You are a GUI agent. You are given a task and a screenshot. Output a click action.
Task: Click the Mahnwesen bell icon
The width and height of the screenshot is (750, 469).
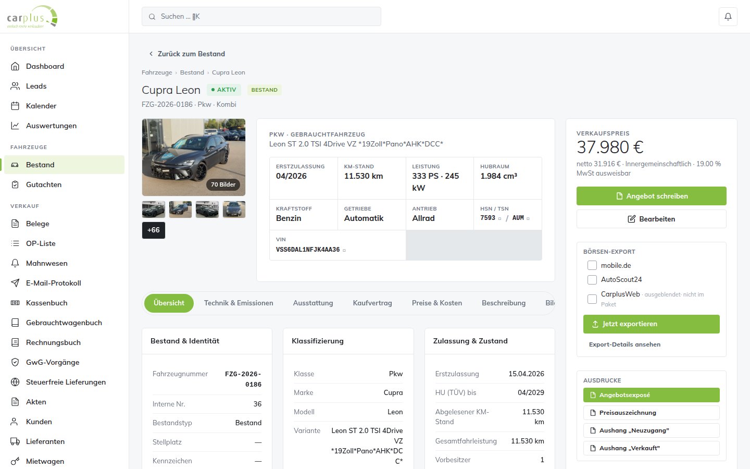[15, 263]
